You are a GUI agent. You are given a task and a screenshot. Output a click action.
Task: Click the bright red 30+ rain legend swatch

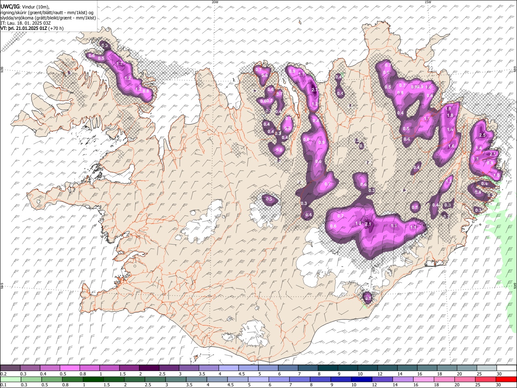(506, 380)
